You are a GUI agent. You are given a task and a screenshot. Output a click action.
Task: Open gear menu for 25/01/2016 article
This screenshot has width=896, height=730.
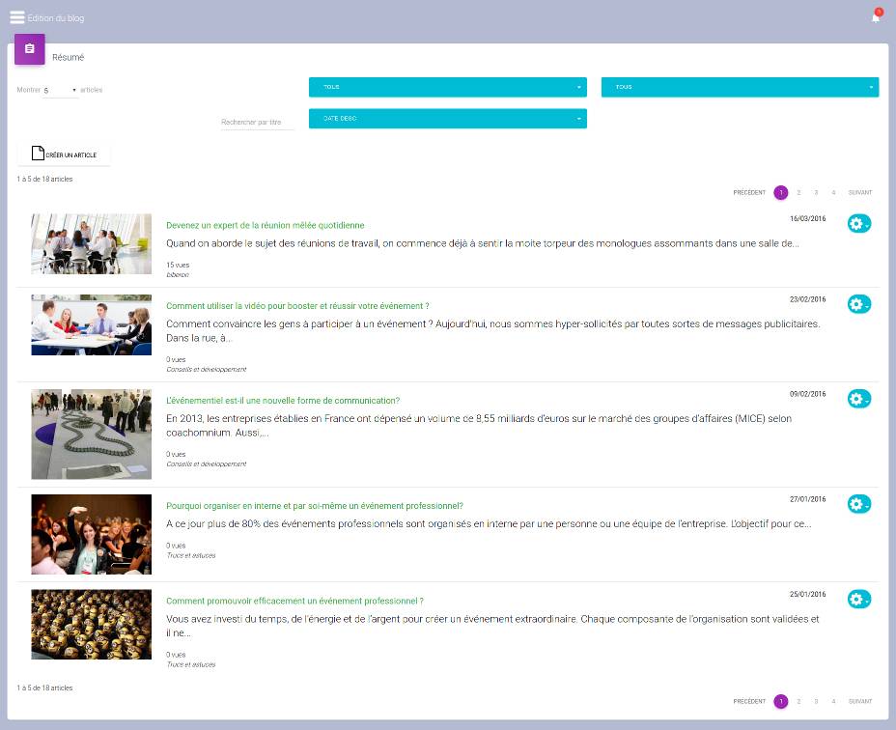859,599
